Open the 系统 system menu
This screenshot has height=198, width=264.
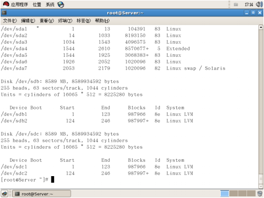[50, 4]
